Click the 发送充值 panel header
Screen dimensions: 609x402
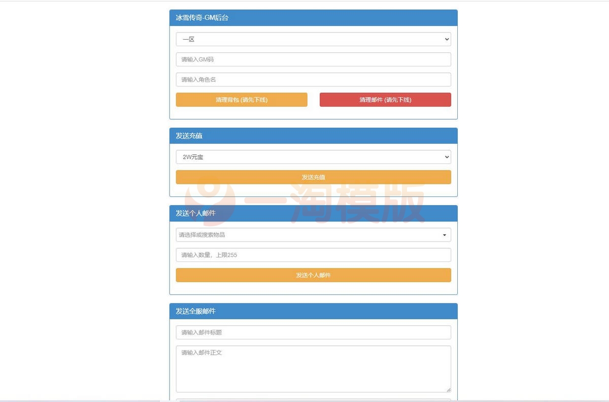click(313, 136)
